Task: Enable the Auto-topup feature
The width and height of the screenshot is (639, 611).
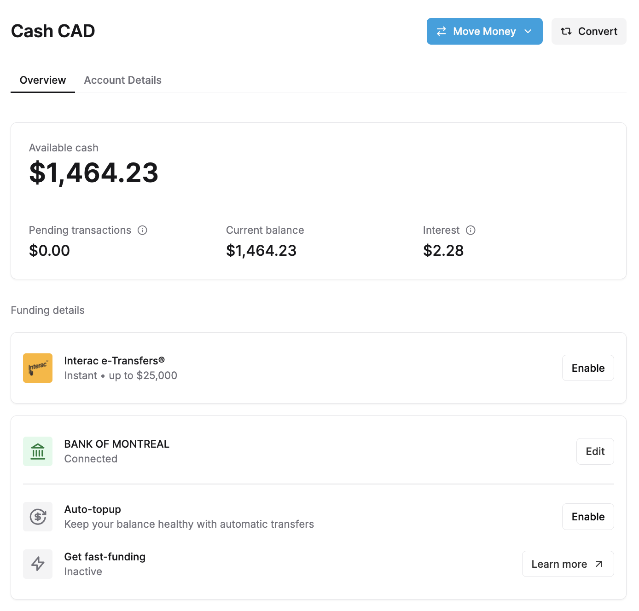Action: [x=587, y=517]
